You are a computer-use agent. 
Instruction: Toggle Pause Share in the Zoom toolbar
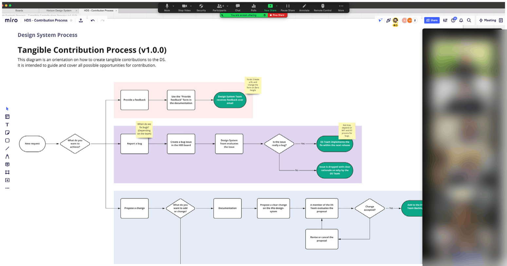click(x=288, y=7)
